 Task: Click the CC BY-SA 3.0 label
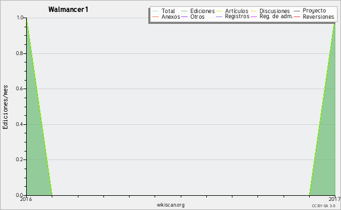[323, 206]
